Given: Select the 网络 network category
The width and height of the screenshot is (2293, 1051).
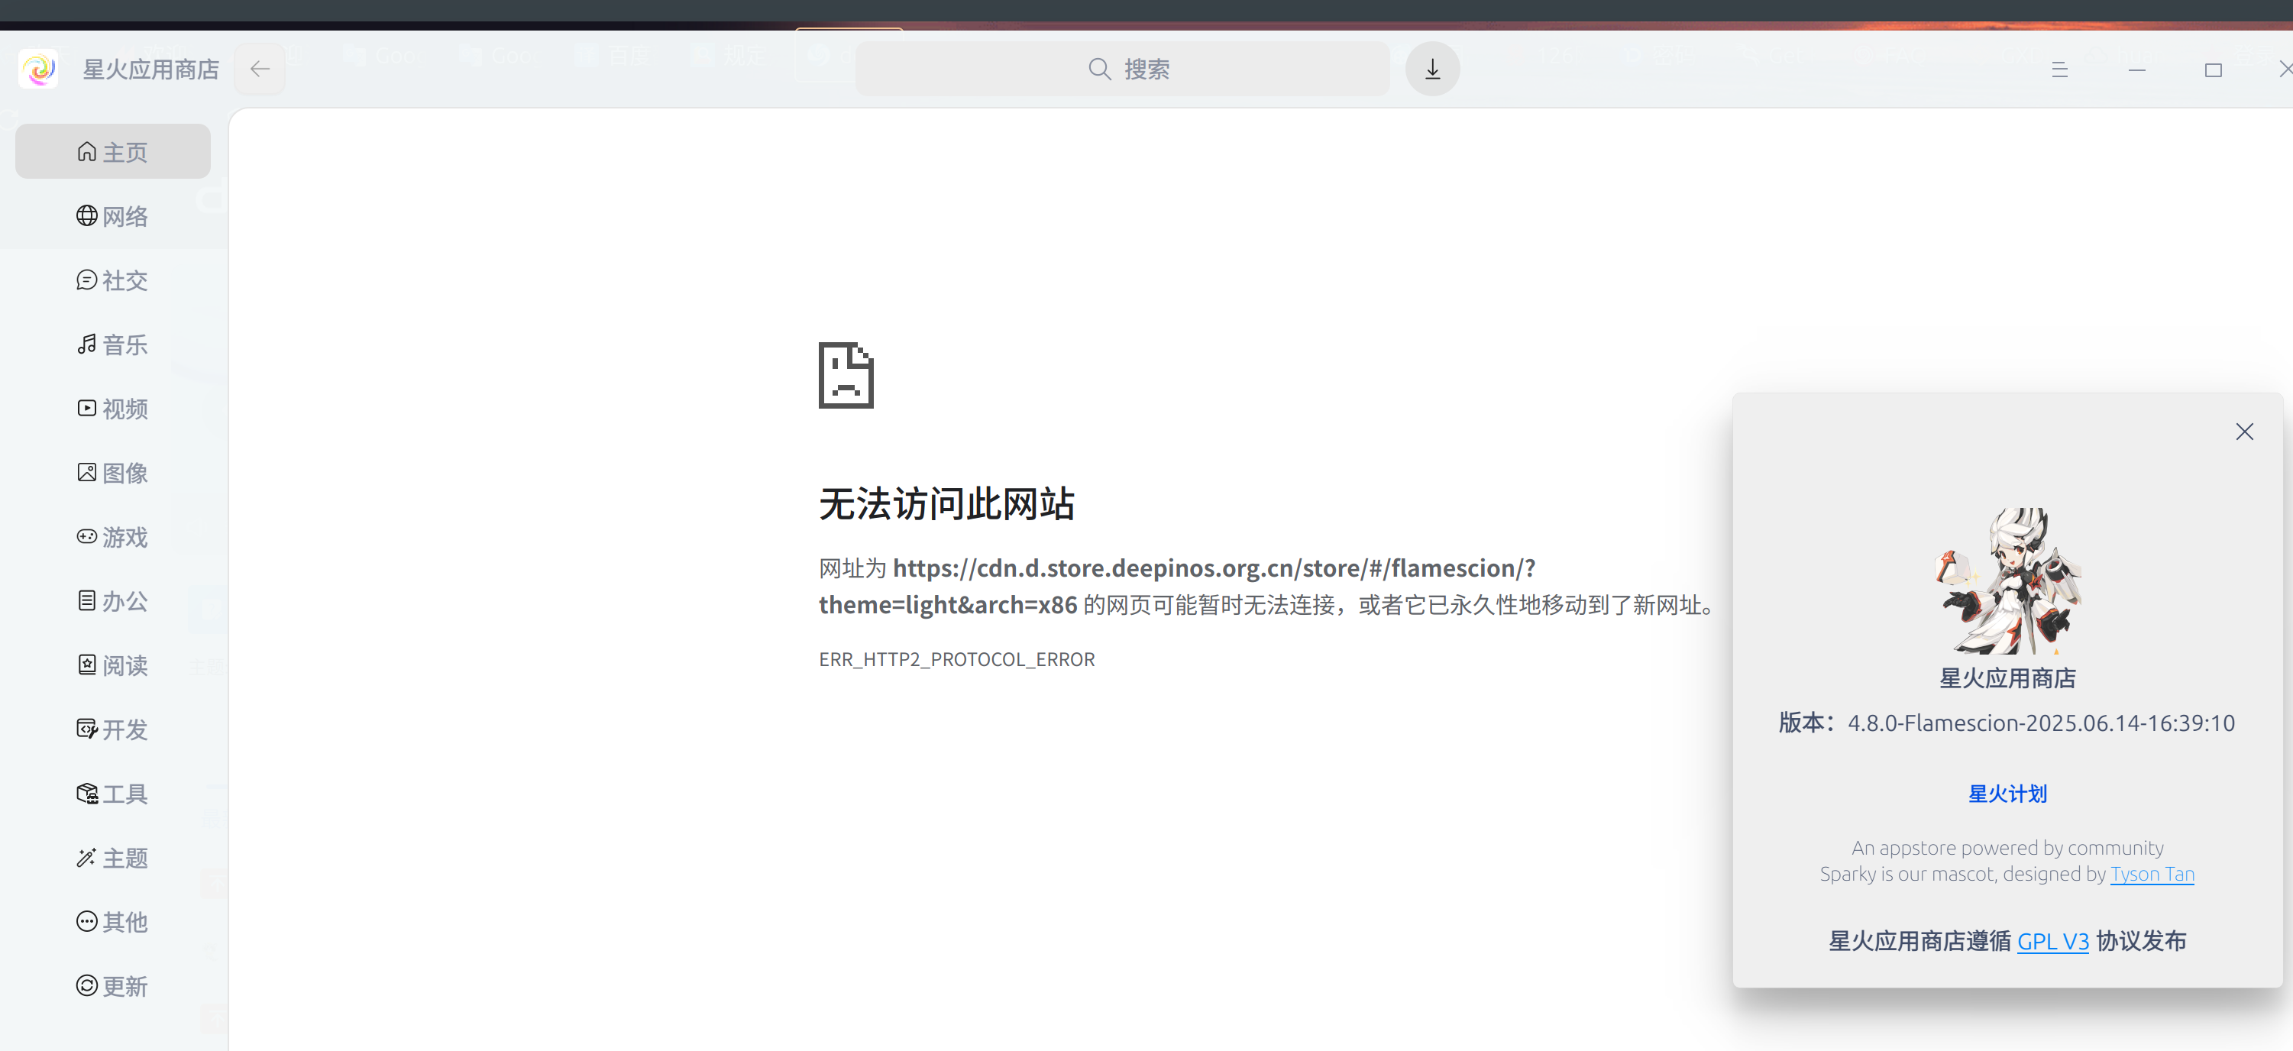Looking at the screenshot, I should (113, 216).
